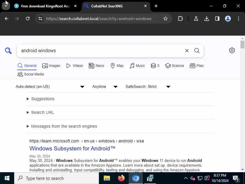Switch to Videos category
Viewport: 245px width, 184px height.
[75, 66]
